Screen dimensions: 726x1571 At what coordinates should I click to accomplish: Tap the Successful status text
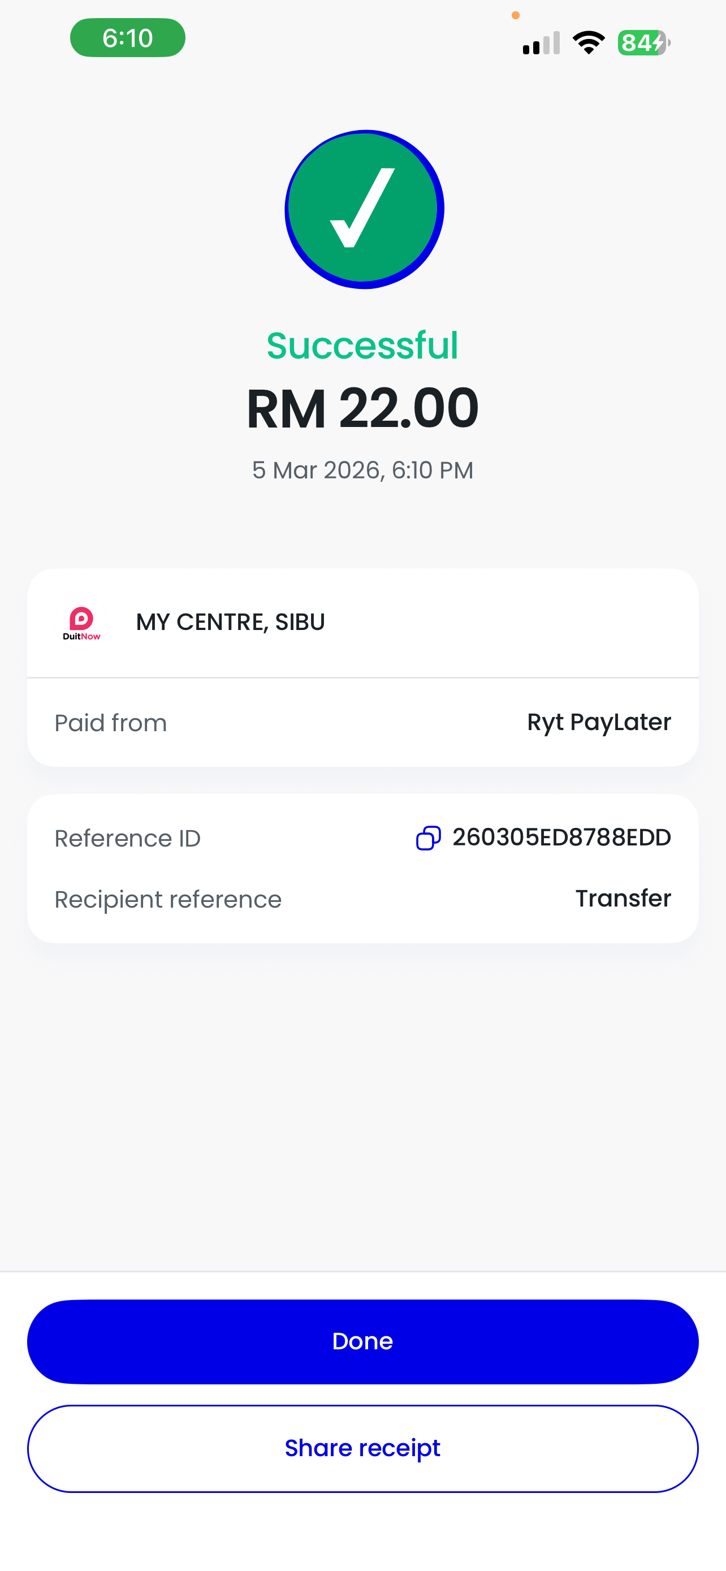click(x=362, y=345)
